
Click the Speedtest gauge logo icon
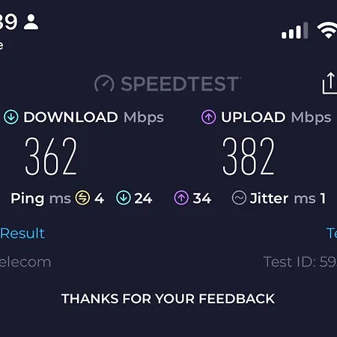(104, 84)
